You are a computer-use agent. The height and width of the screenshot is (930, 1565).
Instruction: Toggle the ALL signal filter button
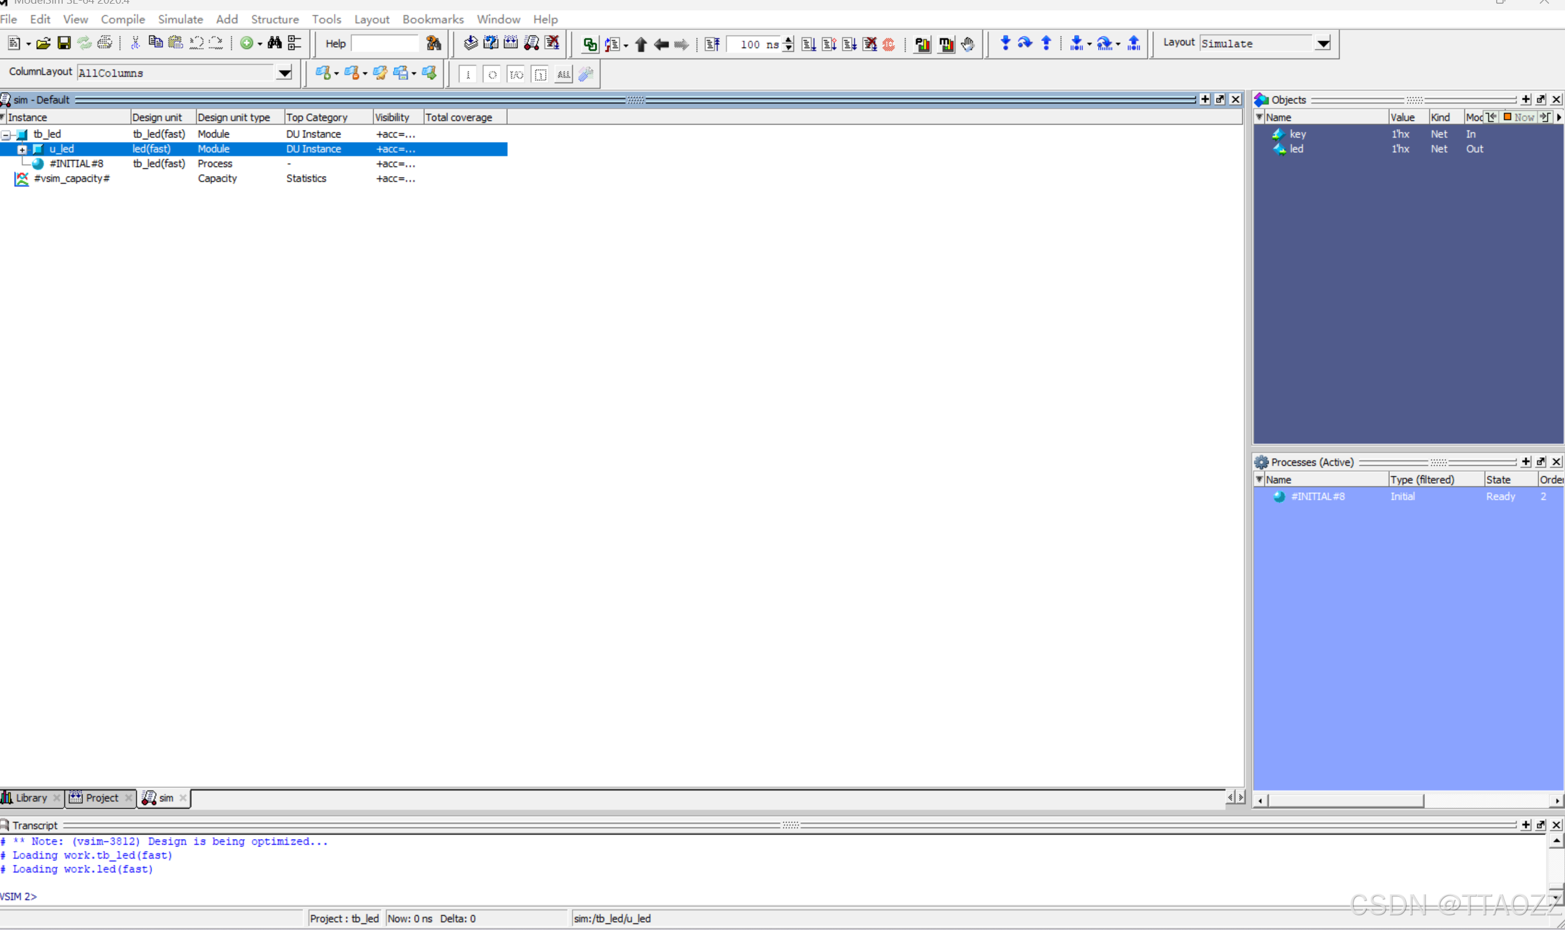coord(563,74)
